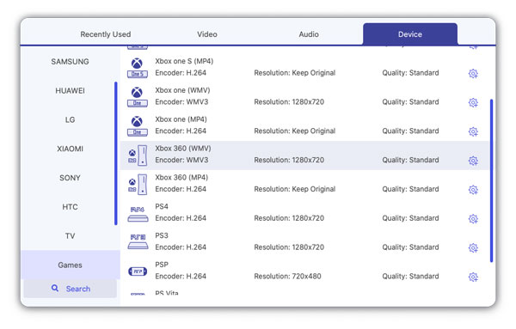
Task: Select the Xbox one (MP4) device icon
Action: (138, 126)
